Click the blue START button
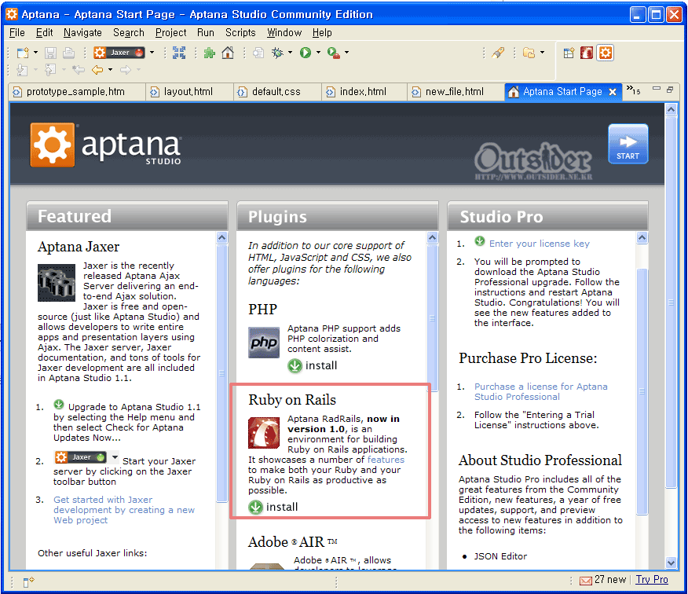This screenshot has width=688, height=594. [628, 144]
